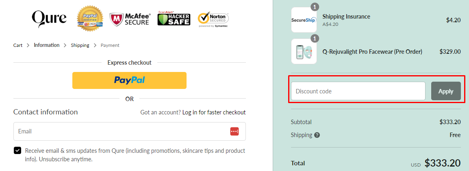Viewport: 469px width, 171px height.
Task: Click the Norton Secured badge
Action: (x=213, y=19)
